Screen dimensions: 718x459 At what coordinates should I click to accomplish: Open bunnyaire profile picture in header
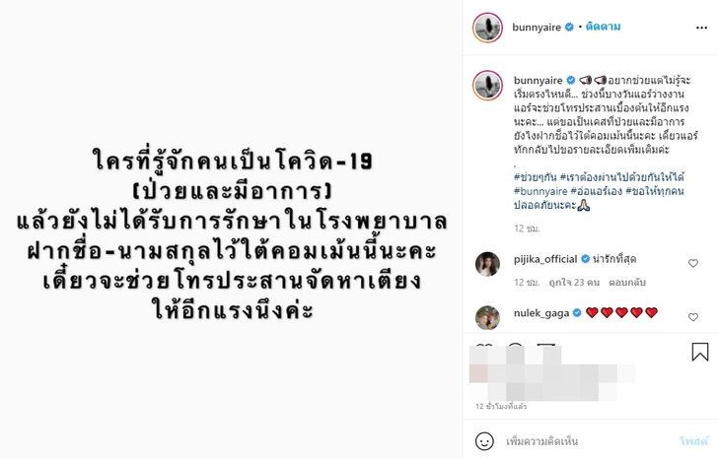pos(487,28)
